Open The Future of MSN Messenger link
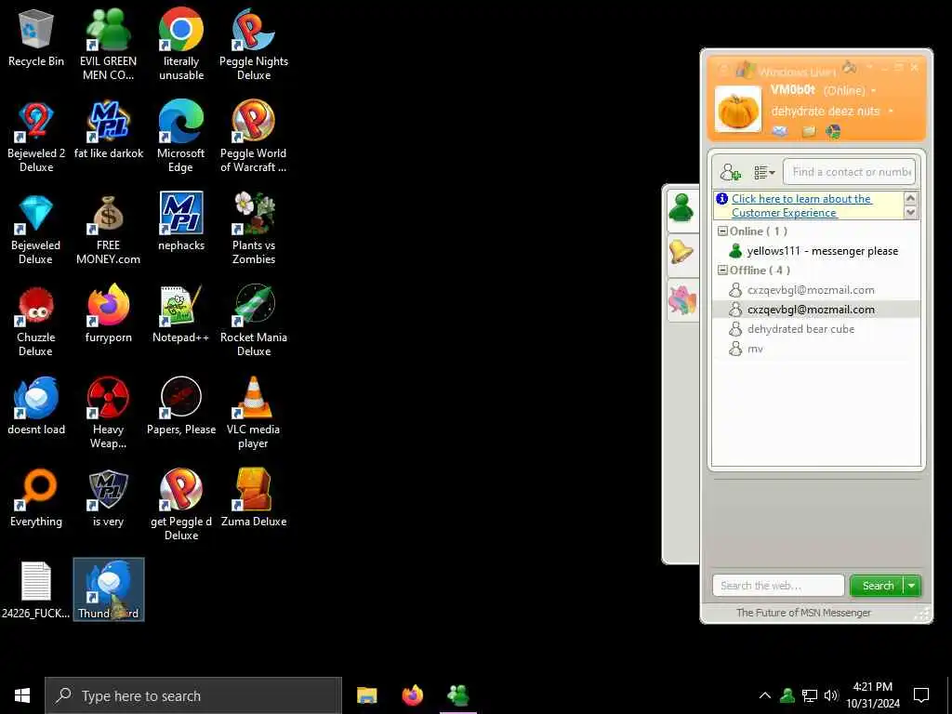 click(803, 613)
